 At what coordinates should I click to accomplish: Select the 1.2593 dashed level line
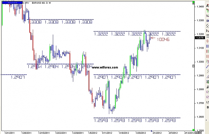[137, 118]
